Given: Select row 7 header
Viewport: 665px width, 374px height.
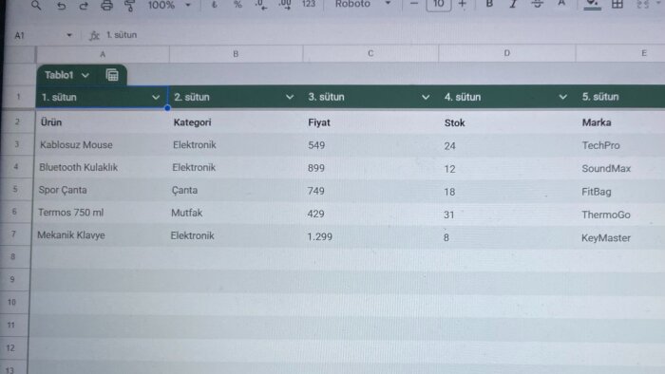Looking at the screenshot, I should 13,234.
